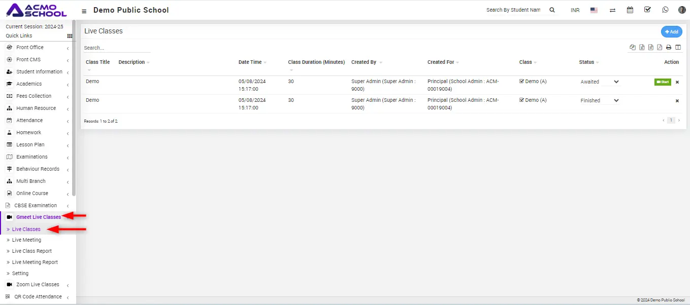Print the live classes table
The height and width of the screenshot is (305, 690).
pos(669,48)
